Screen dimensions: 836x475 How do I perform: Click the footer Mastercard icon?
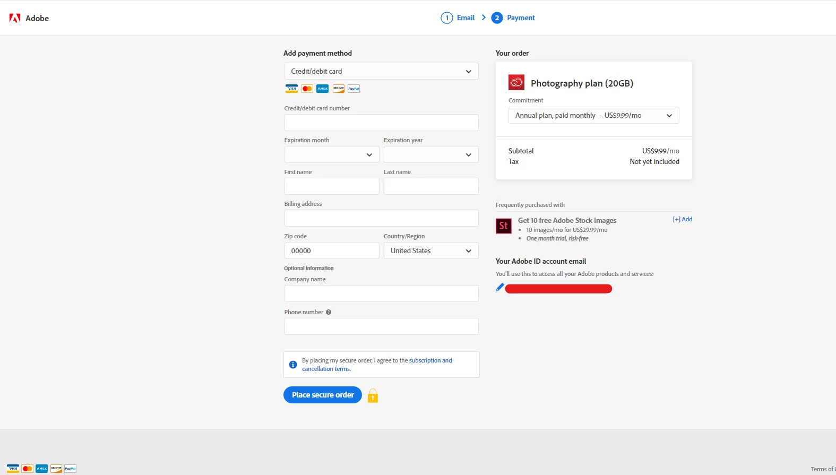pyautogui.click(x=28, y=469)
